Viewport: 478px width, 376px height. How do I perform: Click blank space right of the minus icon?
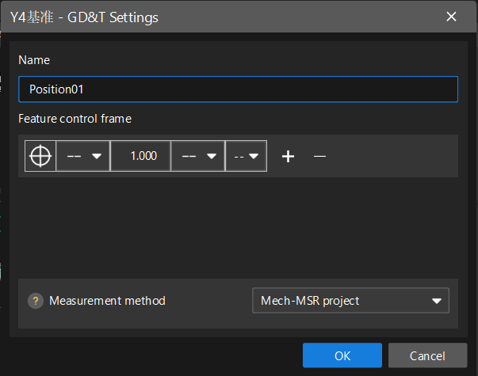(388, 156)
